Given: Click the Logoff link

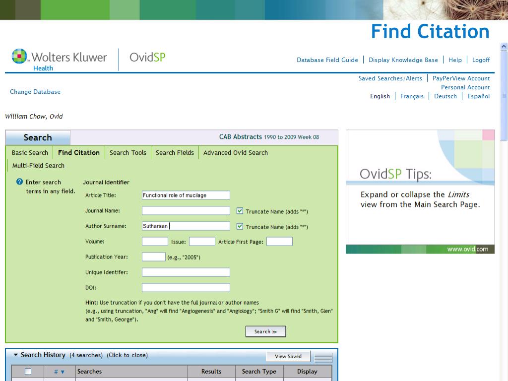Looking at the screenshot, I should tap(481, 60).
